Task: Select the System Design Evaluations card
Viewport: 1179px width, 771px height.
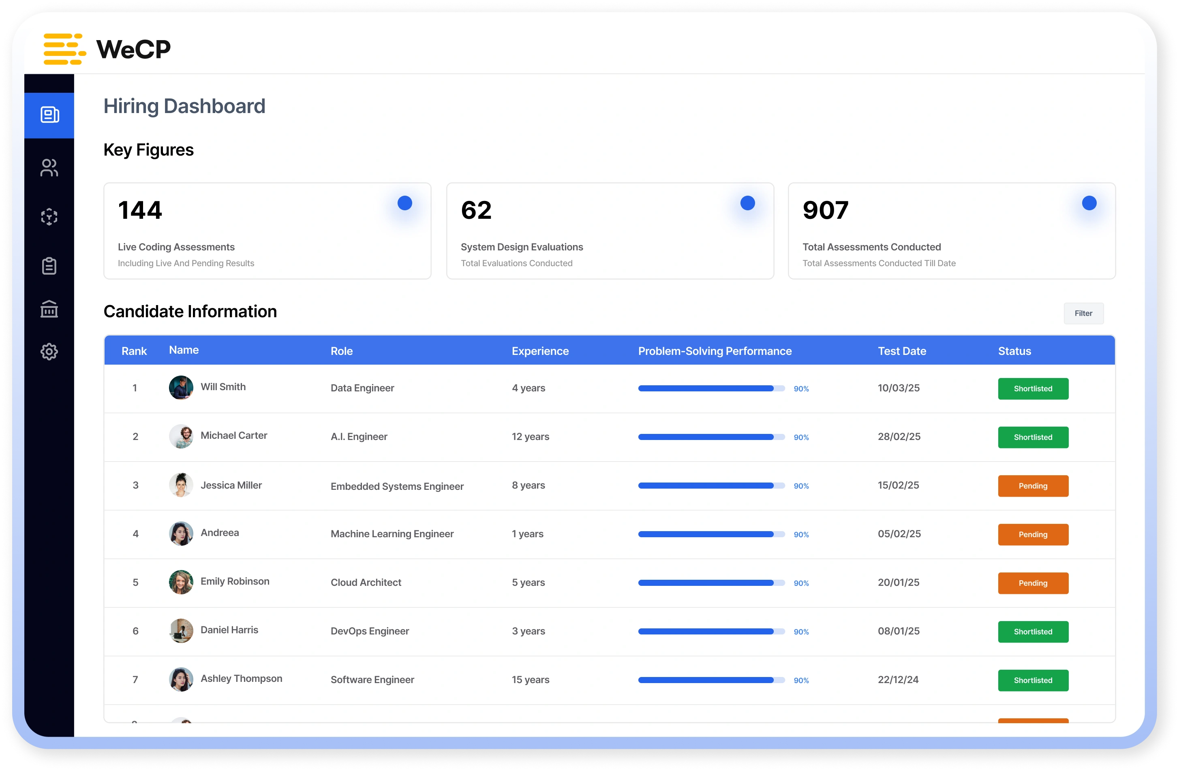Action: (610, 231)
